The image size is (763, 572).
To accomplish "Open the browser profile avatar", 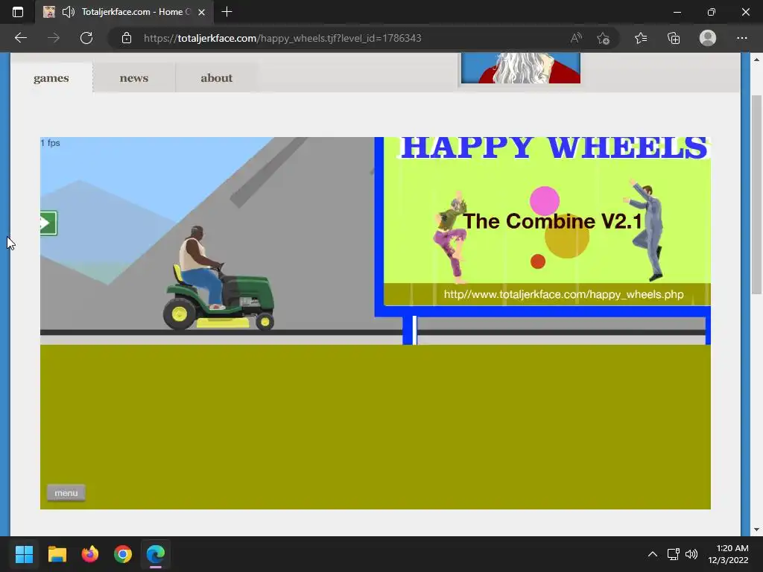I will point(708,38).
